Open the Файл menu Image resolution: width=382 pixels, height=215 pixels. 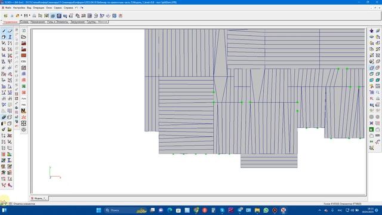click(x=8, y=8)
